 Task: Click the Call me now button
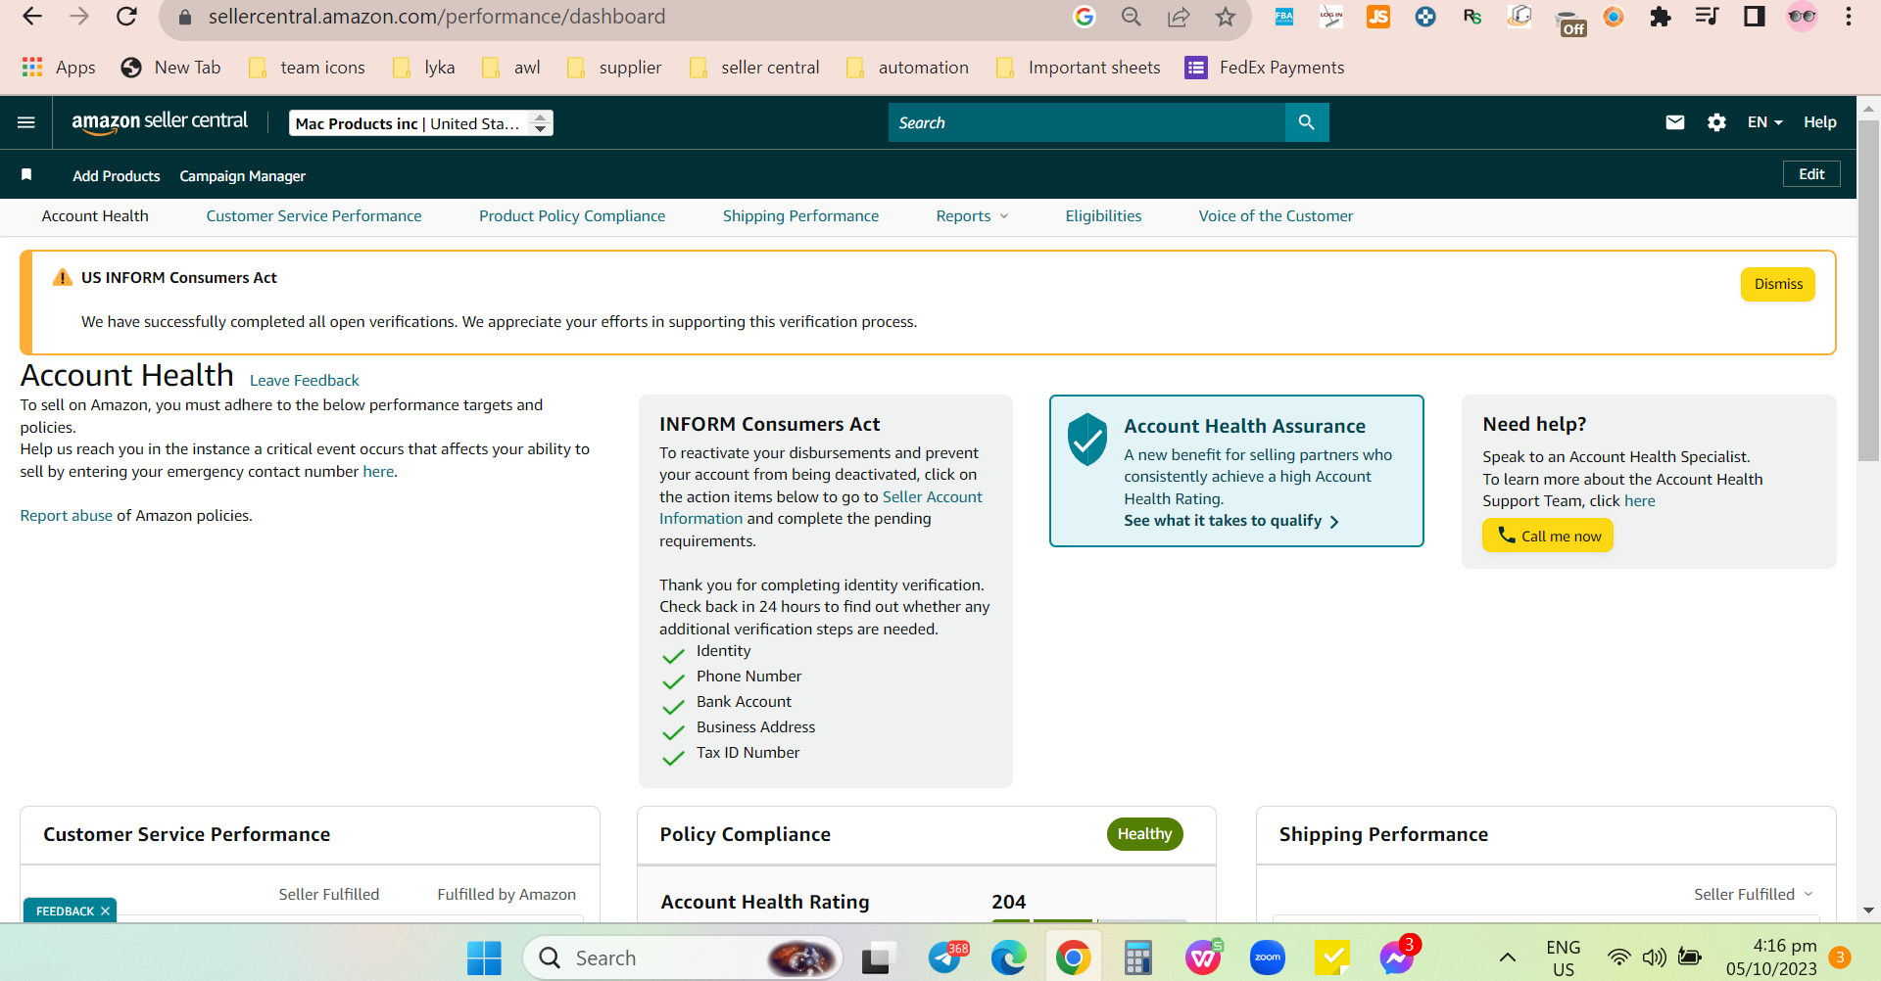pos(1548,536)
